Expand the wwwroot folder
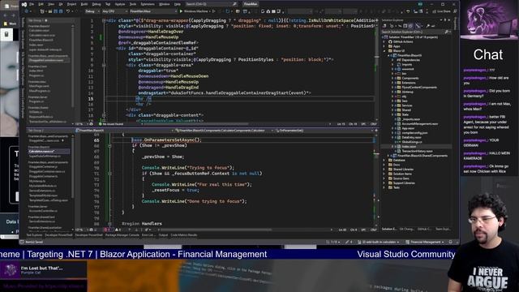The image size is (519, 292). tap(392, 69)
